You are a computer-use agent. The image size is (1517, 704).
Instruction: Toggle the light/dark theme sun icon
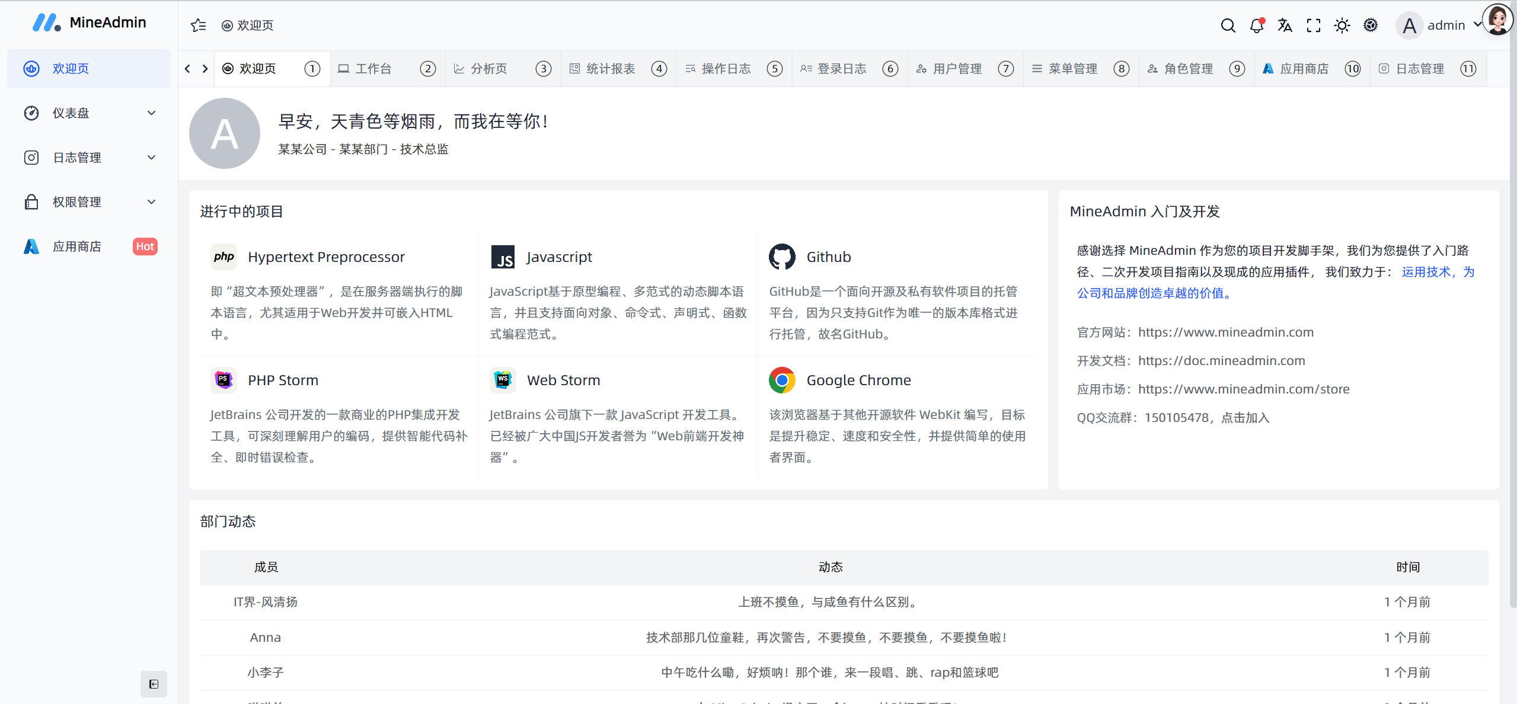point(1342,25)
